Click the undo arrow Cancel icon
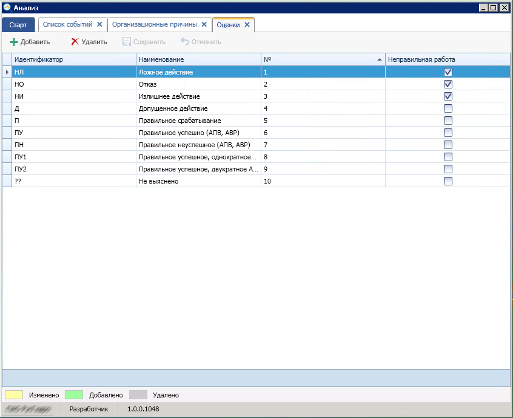513x418 pixels. click(185, 42)
